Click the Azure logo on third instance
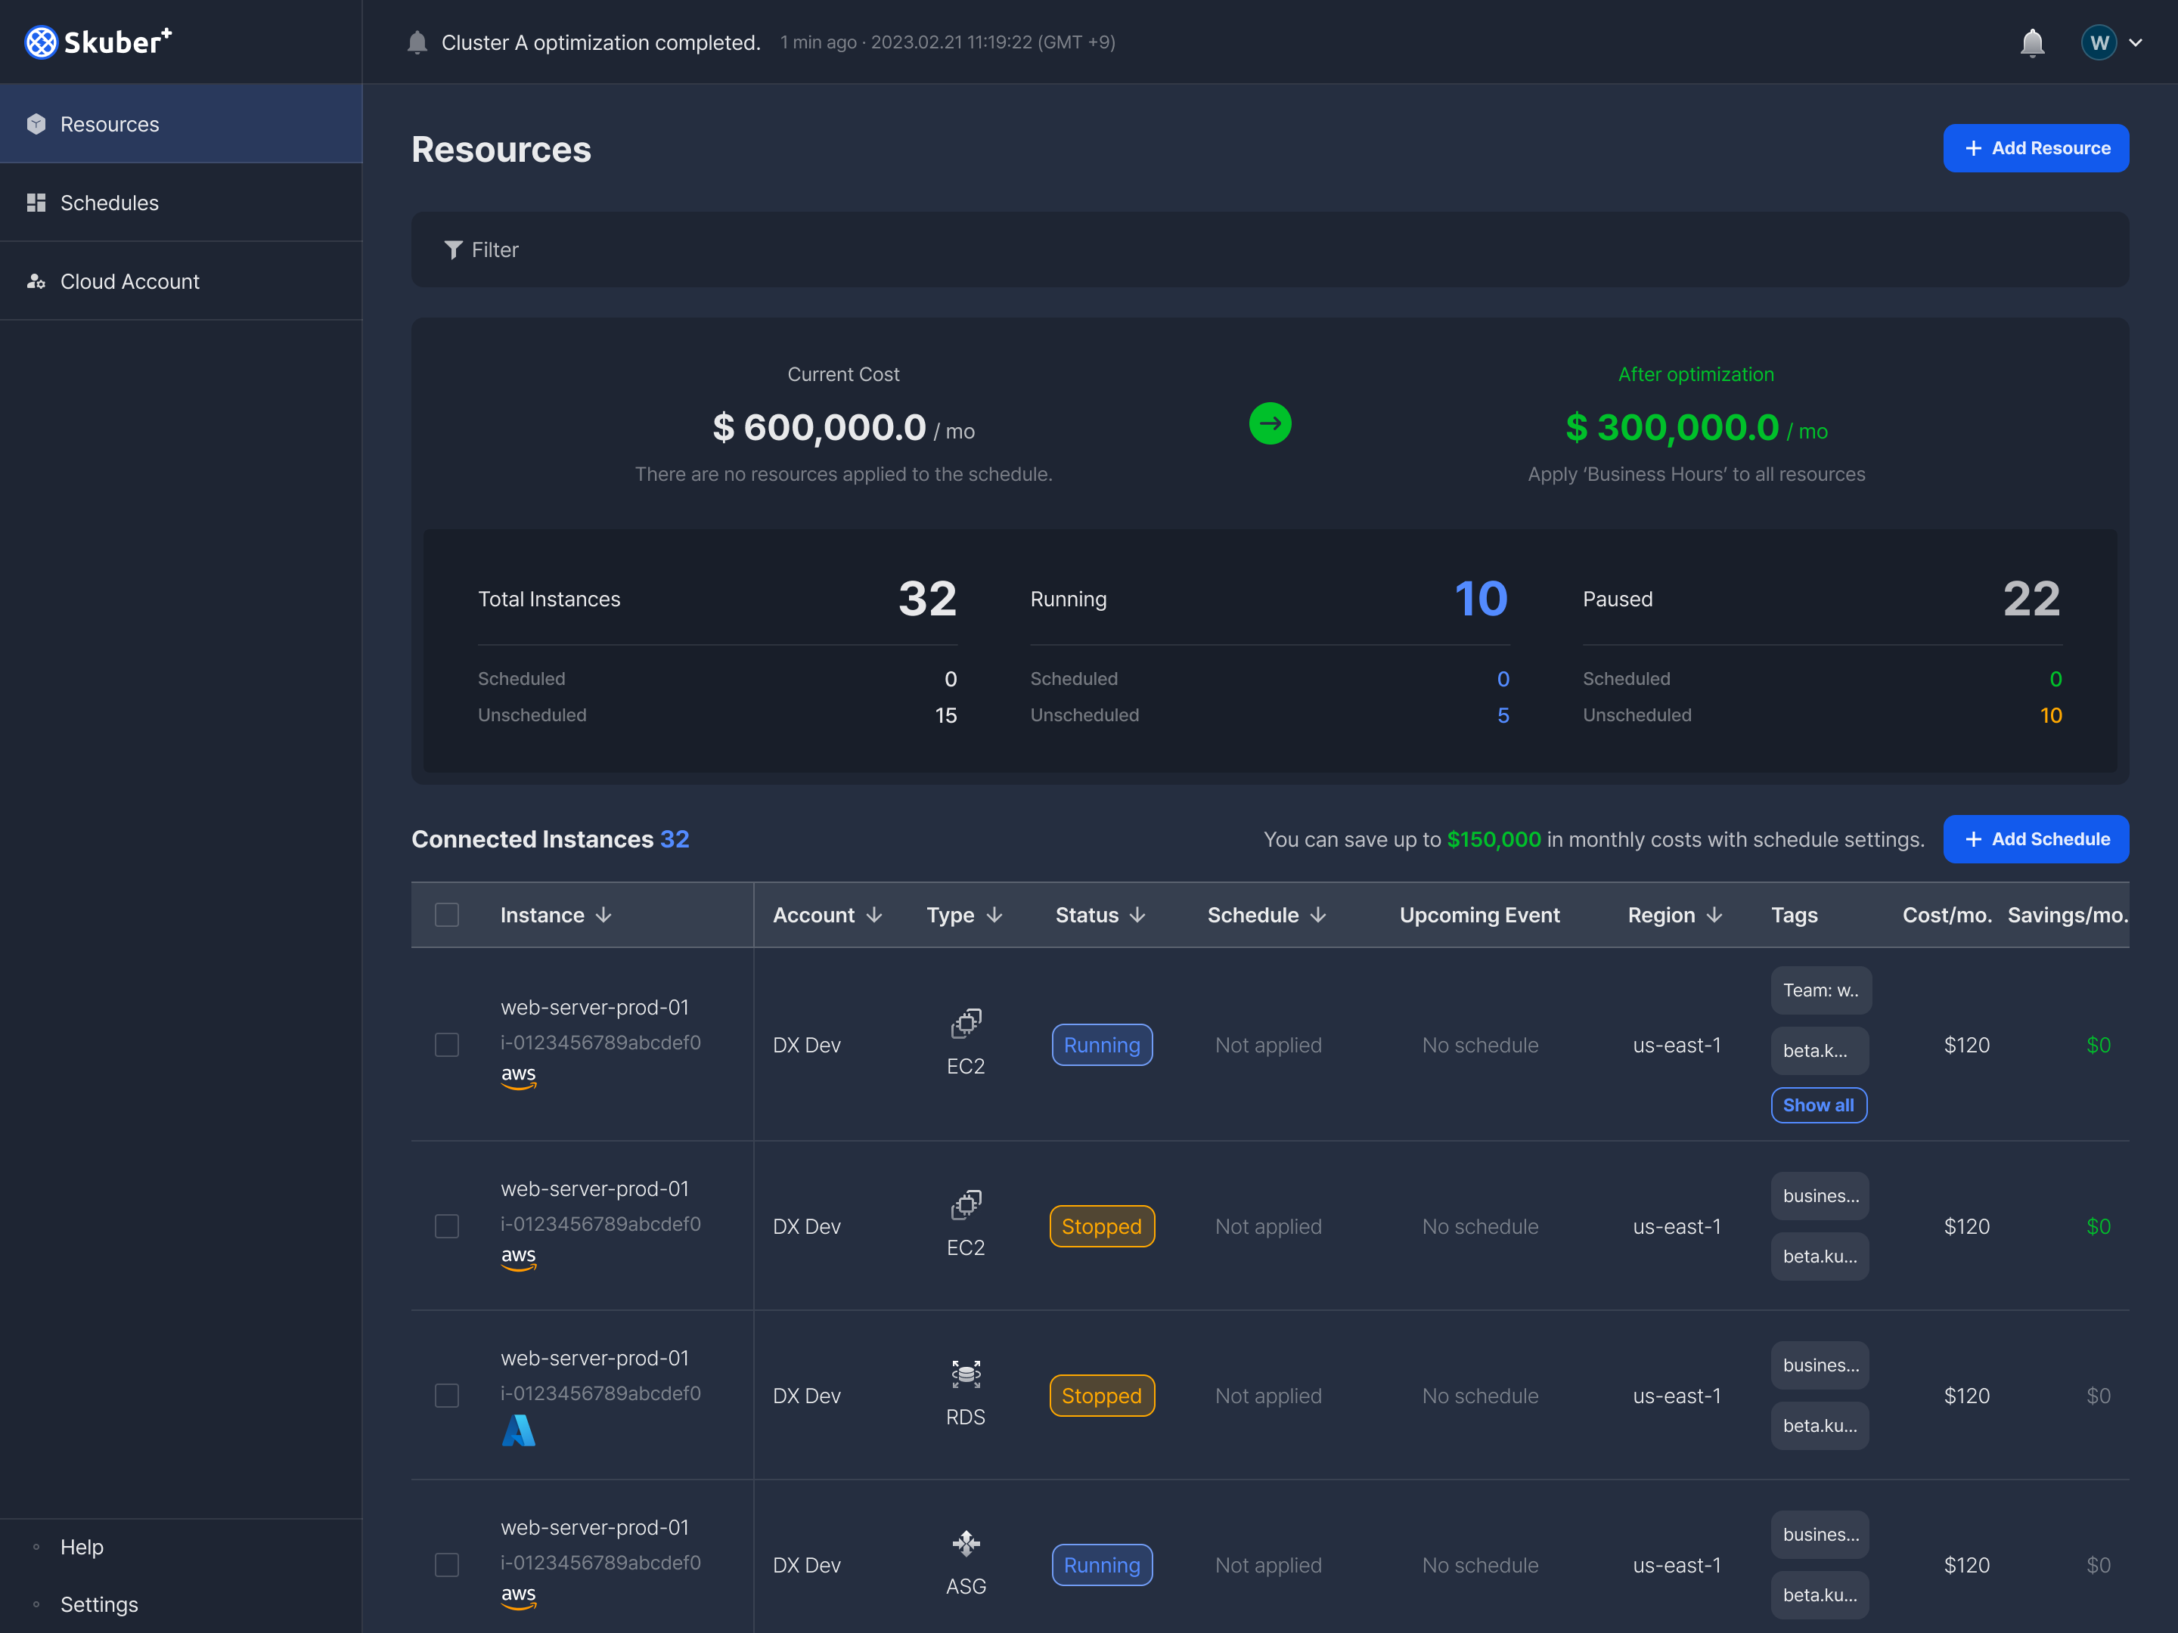This screenshot has width=2178, height=1633. (518, 1430)
